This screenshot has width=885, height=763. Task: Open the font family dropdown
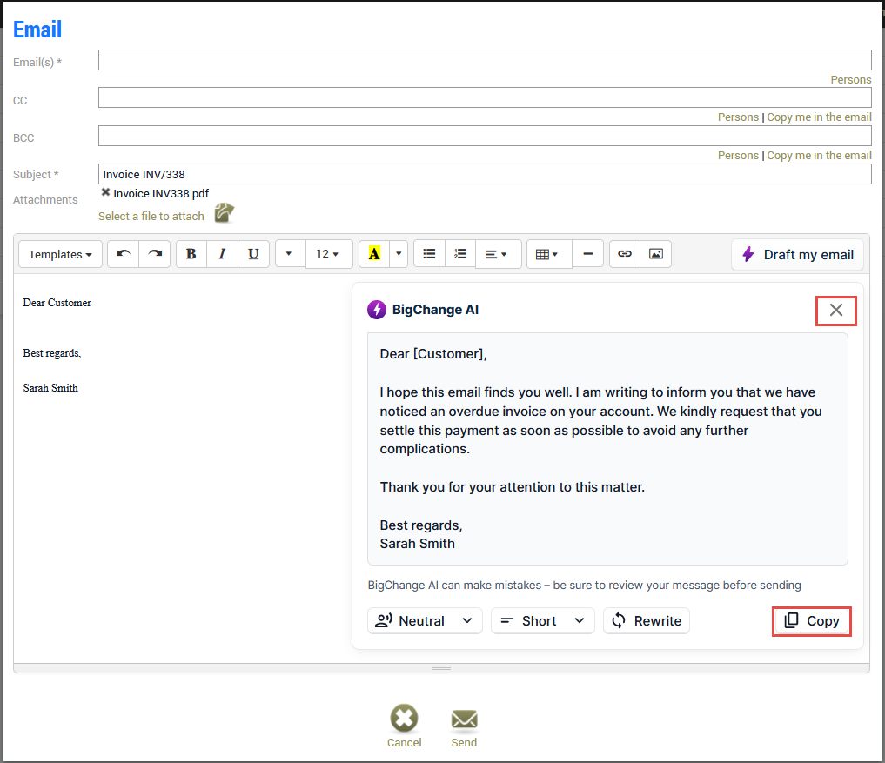(x=290, y=254)
